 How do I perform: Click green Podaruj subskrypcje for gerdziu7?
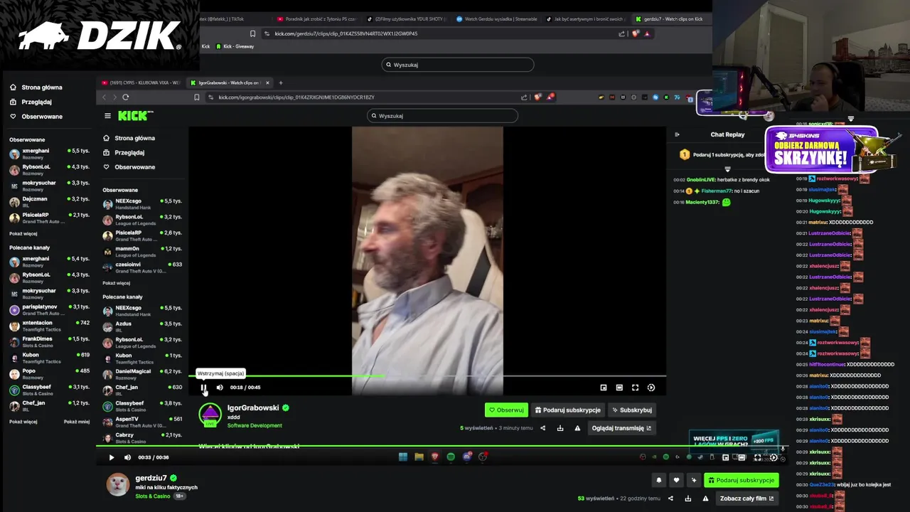pos(742,480)
